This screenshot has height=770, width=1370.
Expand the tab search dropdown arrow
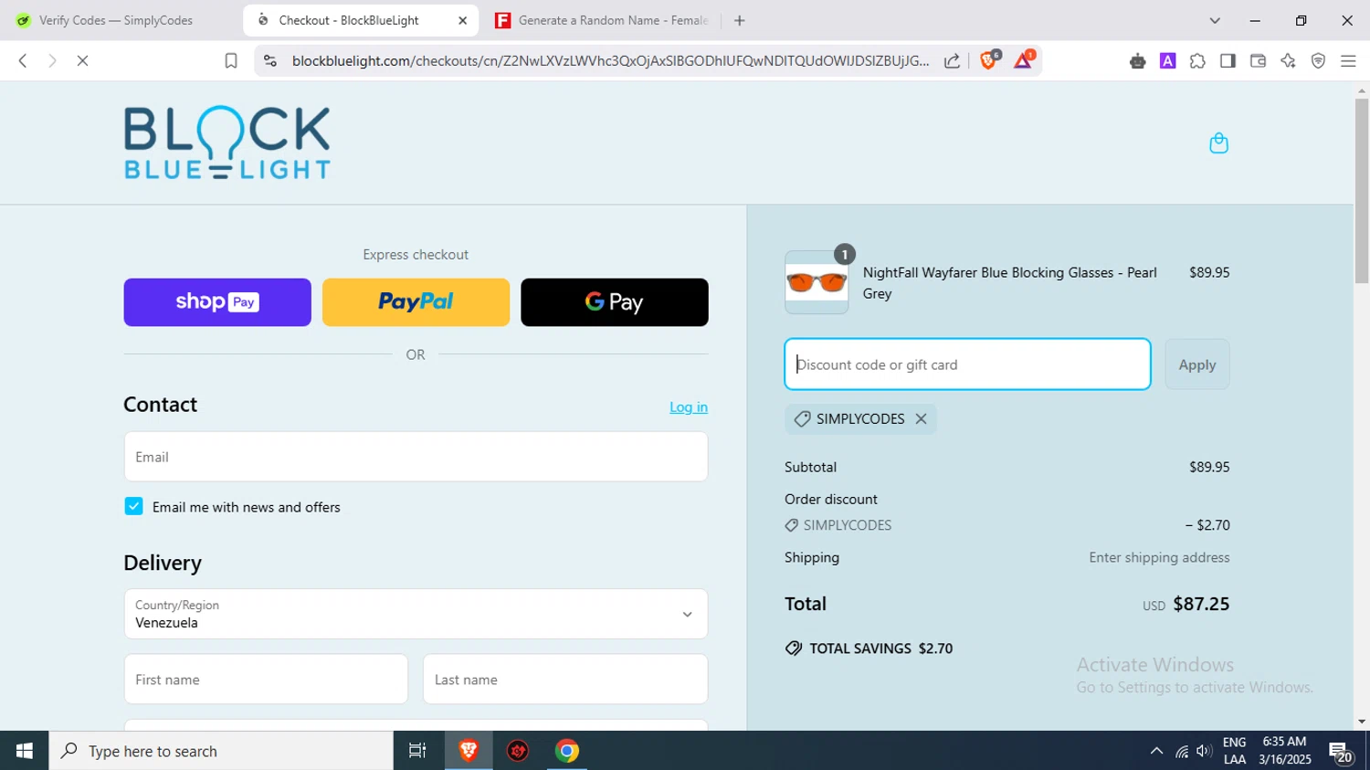pyautogui.click(x=1215, y=20)
